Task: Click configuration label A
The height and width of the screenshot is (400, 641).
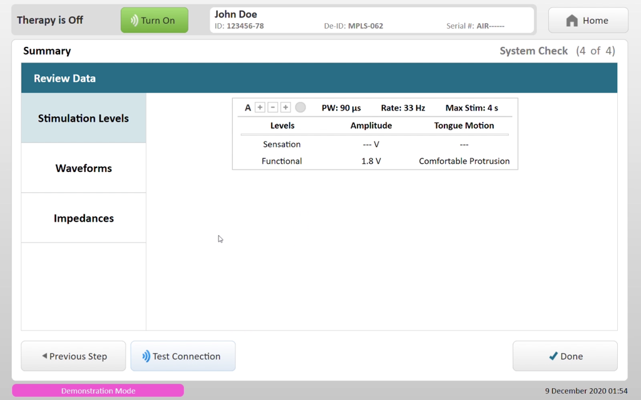Action: click(248, 107)
